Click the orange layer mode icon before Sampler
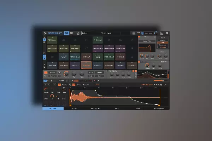Viewport: 212px width, 141px height. (59, 85)
